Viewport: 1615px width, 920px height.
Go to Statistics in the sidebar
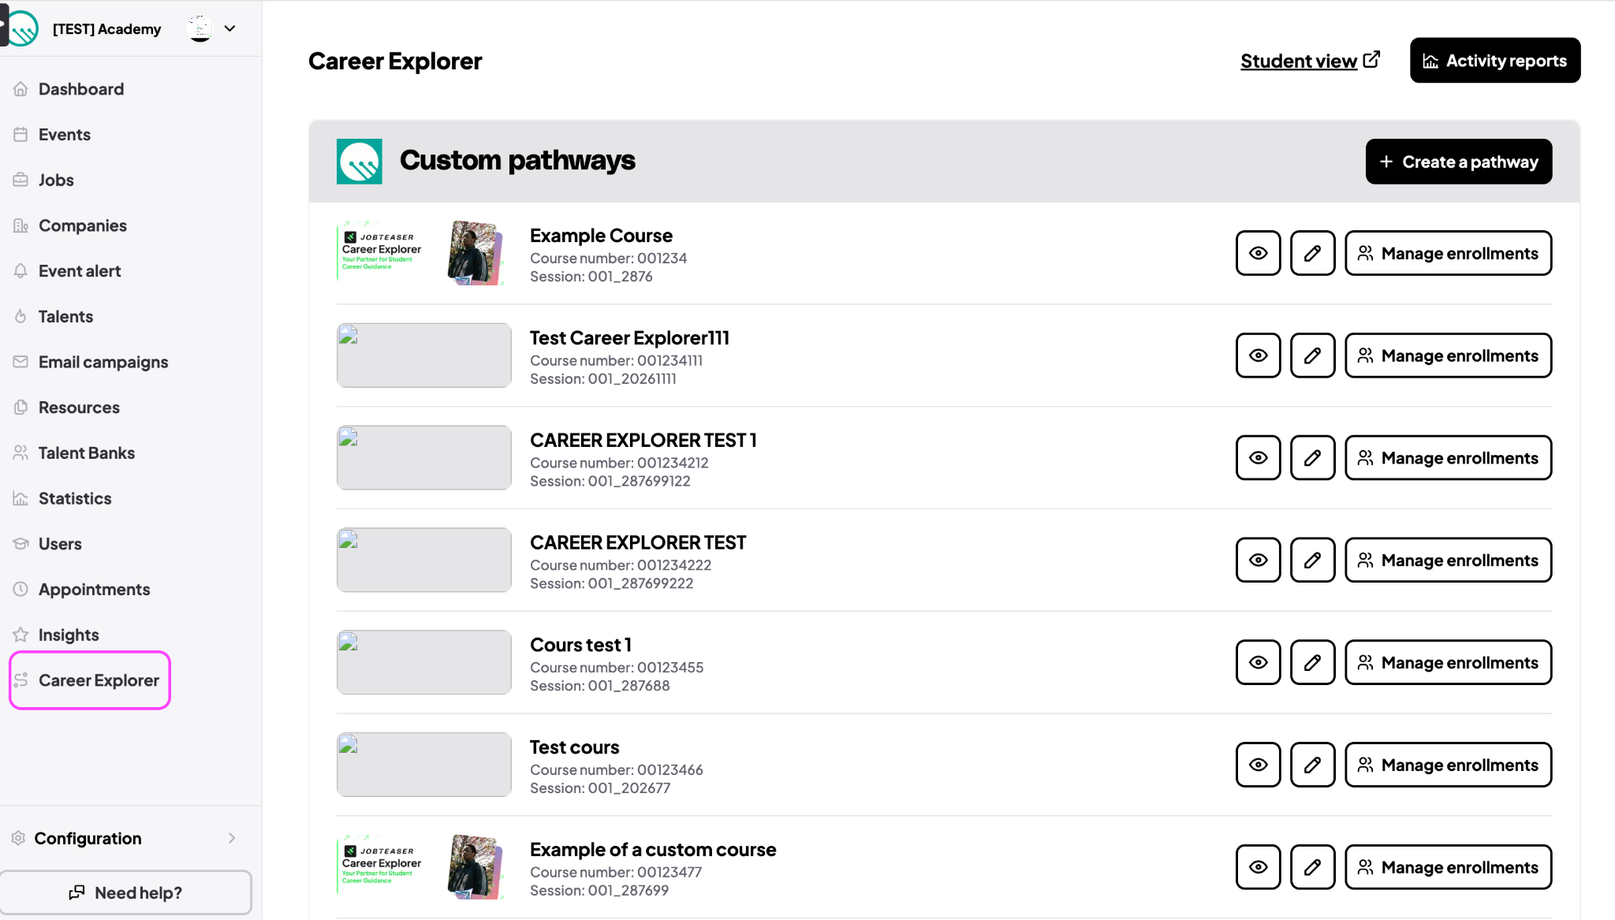[75, 498]
